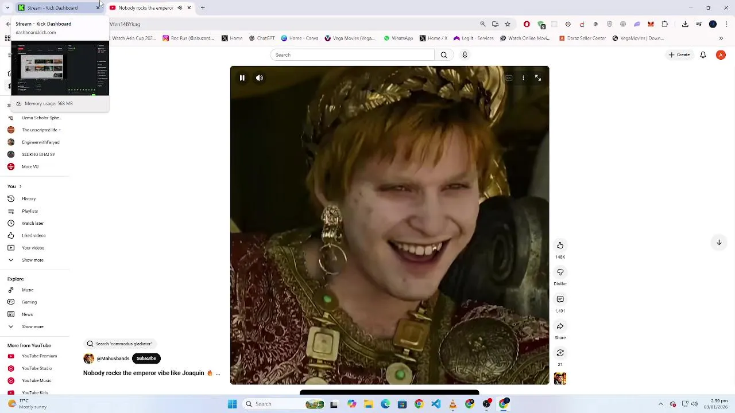The width and height of the screenshot is (735, 413).
Task: Open History in sidebar
Action: point(29,199)
